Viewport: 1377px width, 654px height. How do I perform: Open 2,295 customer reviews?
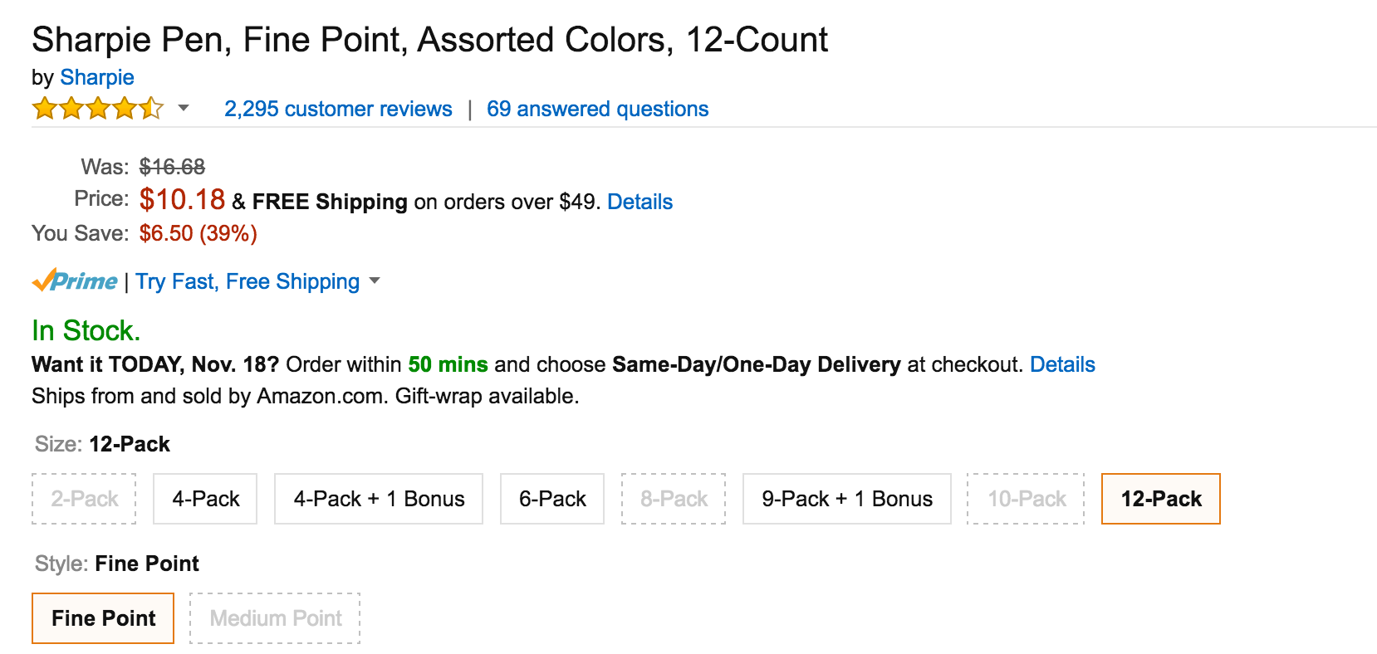[338, 109]
